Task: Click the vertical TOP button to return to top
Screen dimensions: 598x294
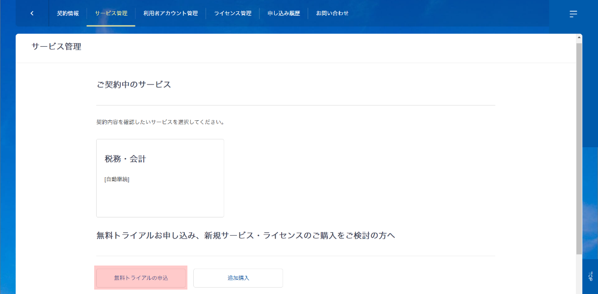Action: pos(590,276)
